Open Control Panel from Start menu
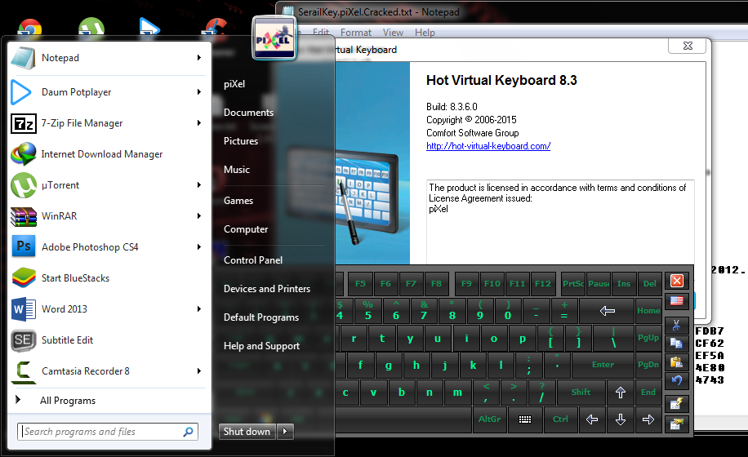This screenshot has width=748, height=457. click(253, 260)
